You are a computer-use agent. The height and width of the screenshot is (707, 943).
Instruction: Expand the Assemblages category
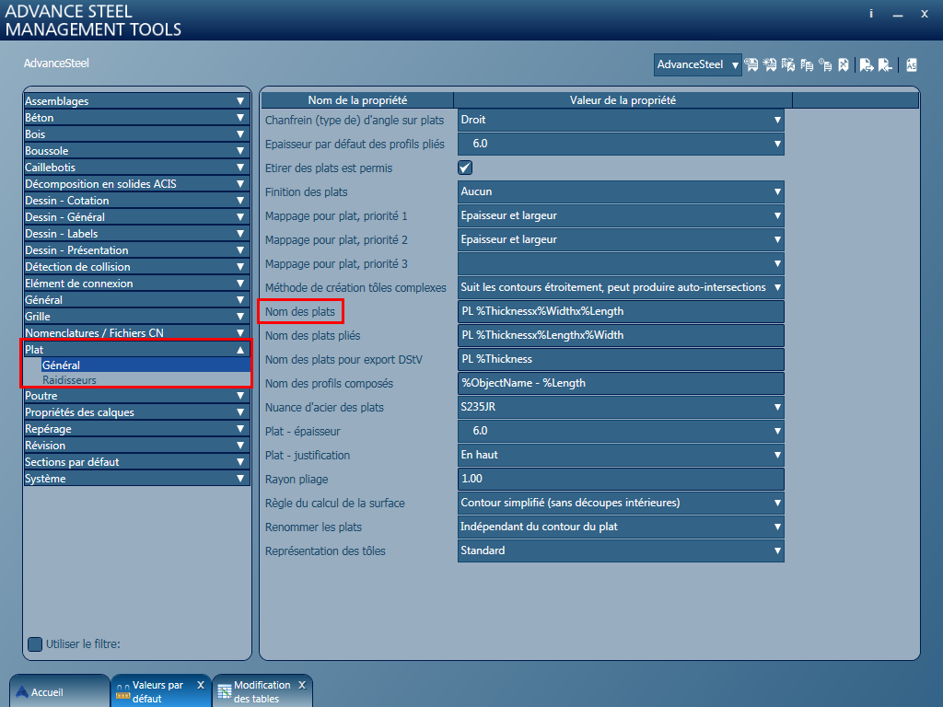coord(136,101)
